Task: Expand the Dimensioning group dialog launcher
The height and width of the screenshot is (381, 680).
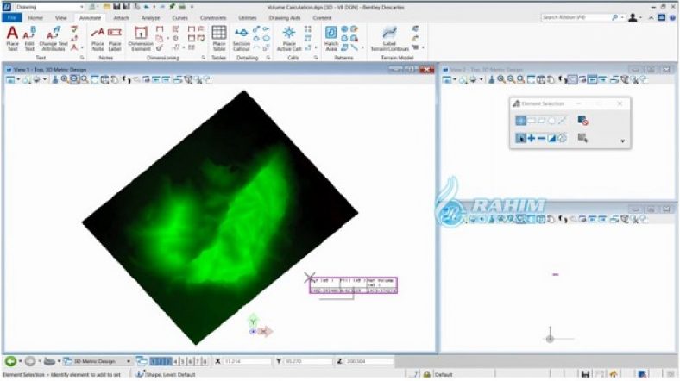Action: click(204, 58)
